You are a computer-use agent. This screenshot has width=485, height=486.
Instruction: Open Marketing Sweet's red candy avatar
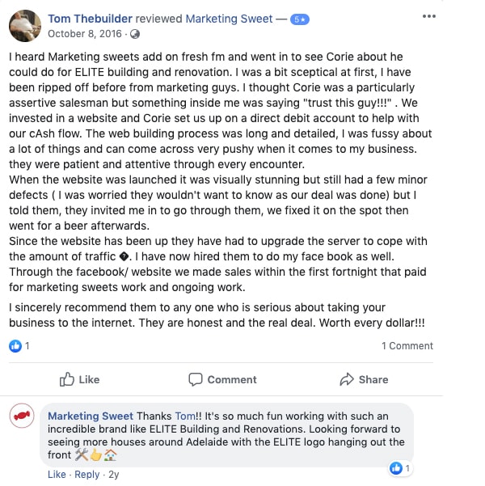21,416
